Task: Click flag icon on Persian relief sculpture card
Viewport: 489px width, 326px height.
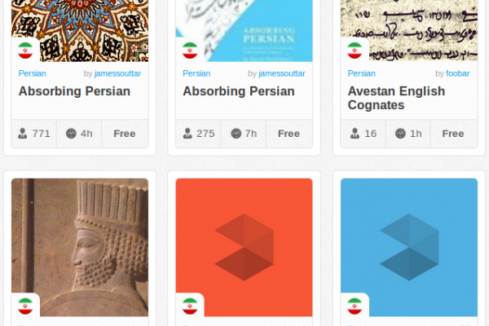Action: [x=25, y=306]
